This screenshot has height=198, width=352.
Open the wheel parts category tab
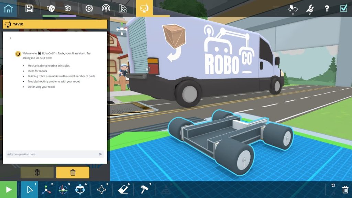[x=51, y=9]
